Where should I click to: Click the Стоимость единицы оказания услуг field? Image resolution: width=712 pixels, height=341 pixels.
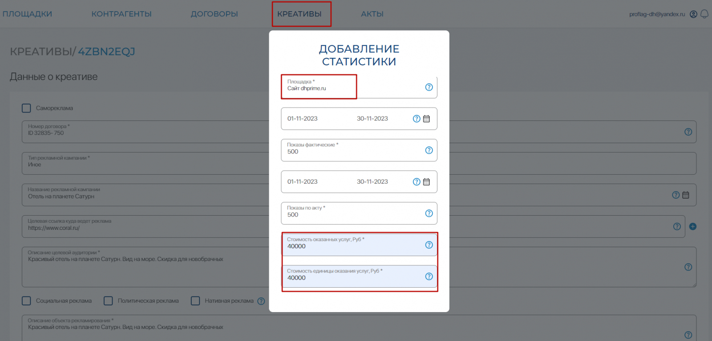[359, 277]
